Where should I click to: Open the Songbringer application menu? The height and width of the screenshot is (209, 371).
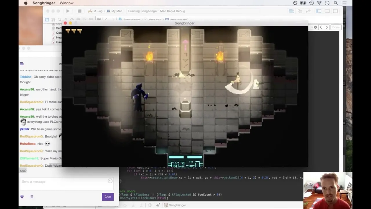[x=44, y=3]
